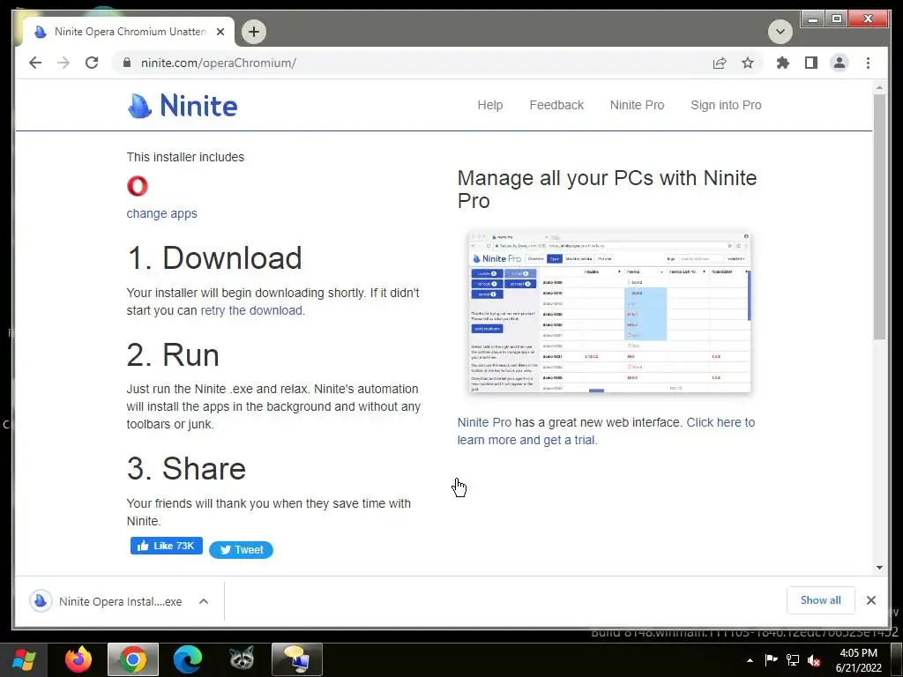Click the browser forward arrow
This screenshot has height=677, width=903.
point(63,63)
